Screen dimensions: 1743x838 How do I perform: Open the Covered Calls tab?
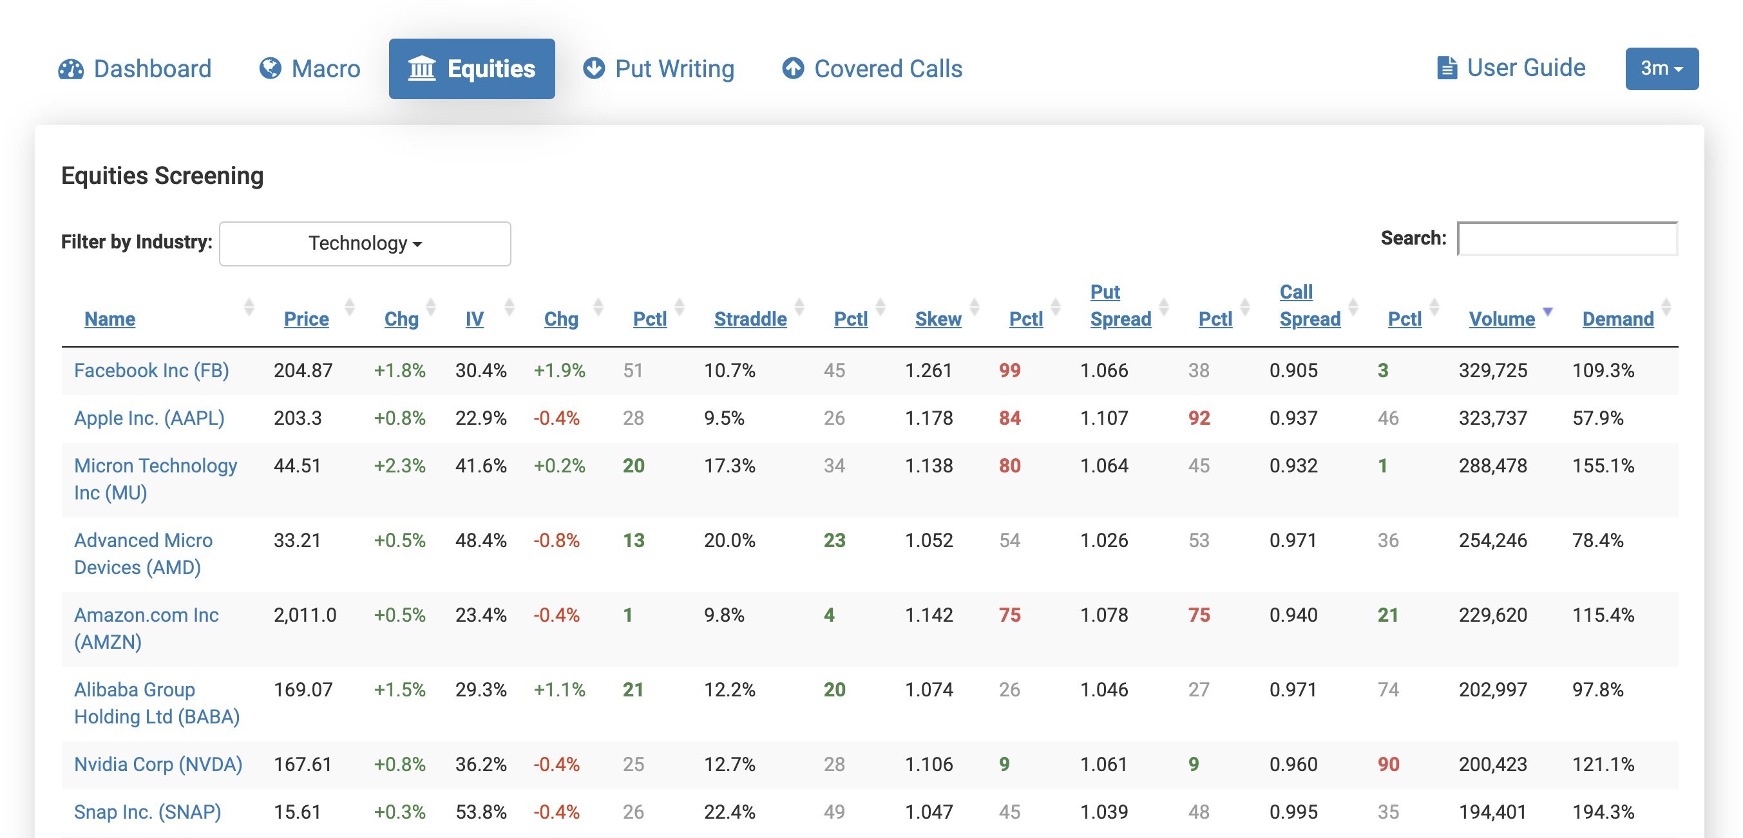pos(872,69)
